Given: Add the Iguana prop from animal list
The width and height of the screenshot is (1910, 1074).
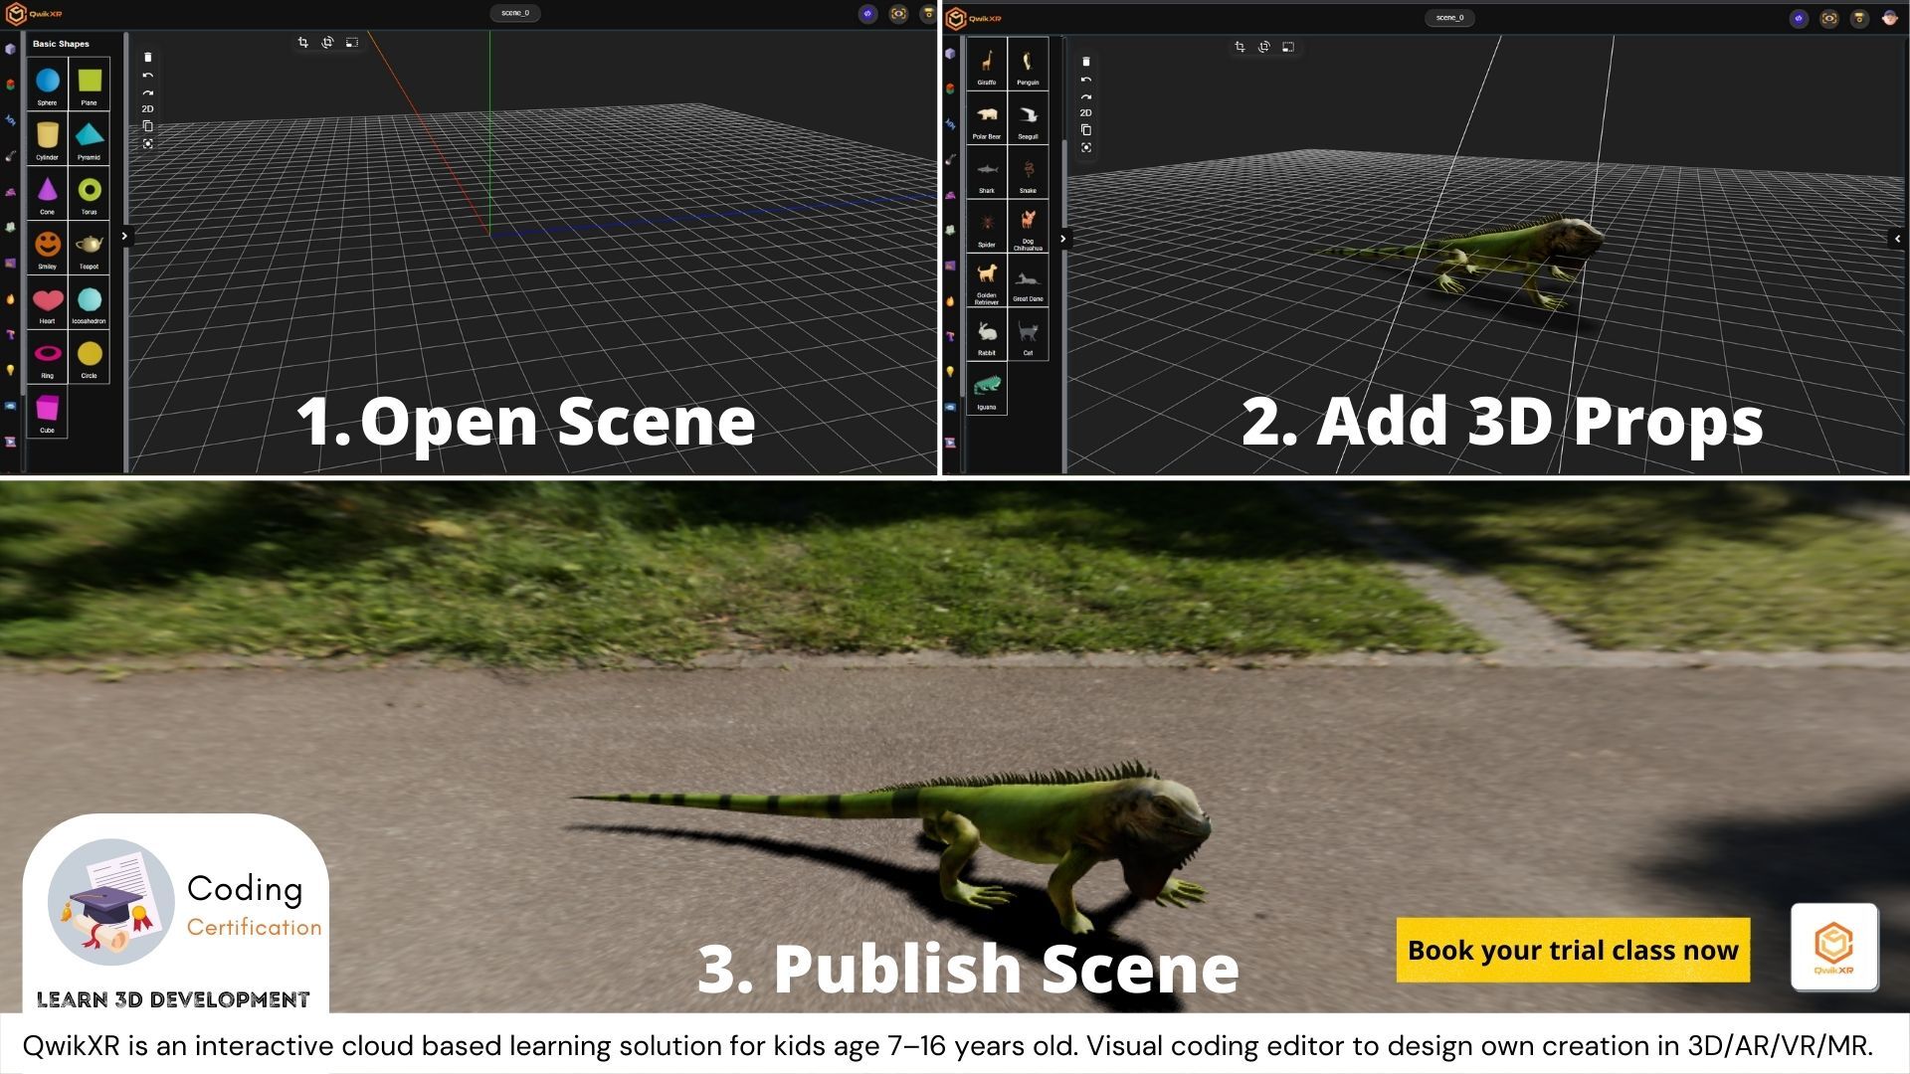Looking at the screenshot, I should pos(986,389).
